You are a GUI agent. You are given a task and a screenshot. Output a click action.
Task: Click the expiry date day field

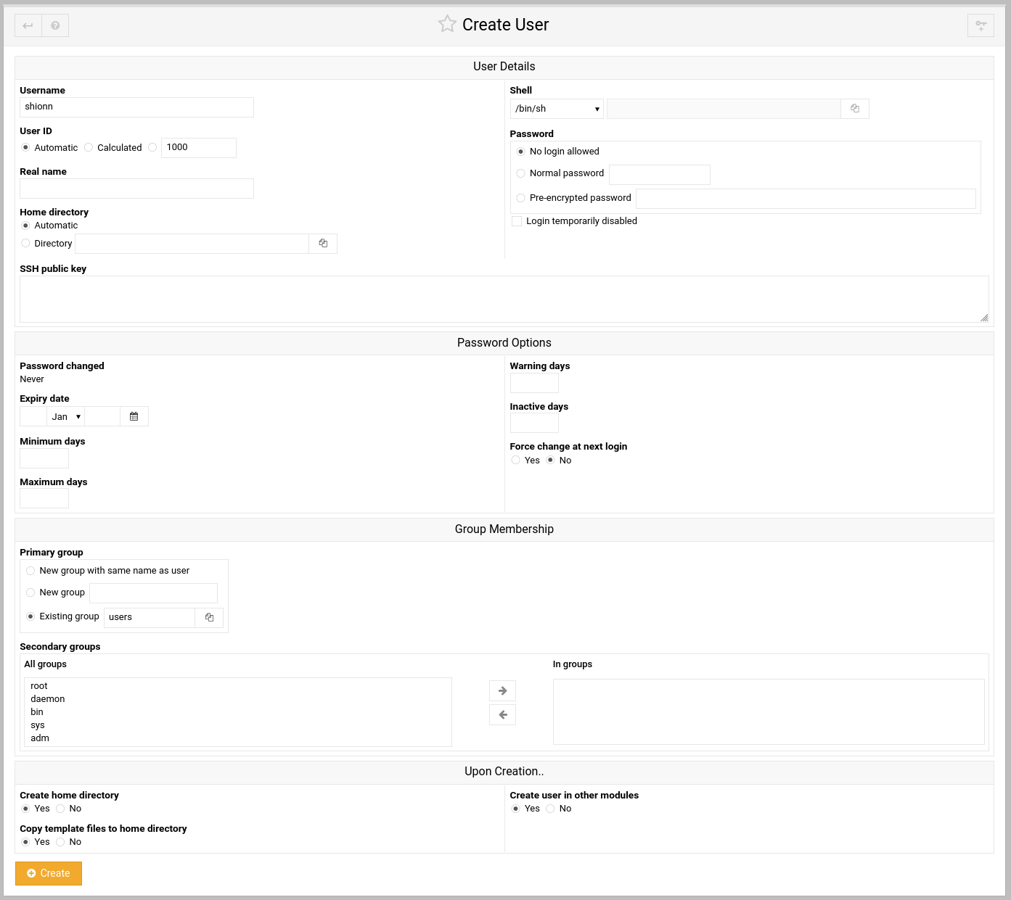pos(33,416)
